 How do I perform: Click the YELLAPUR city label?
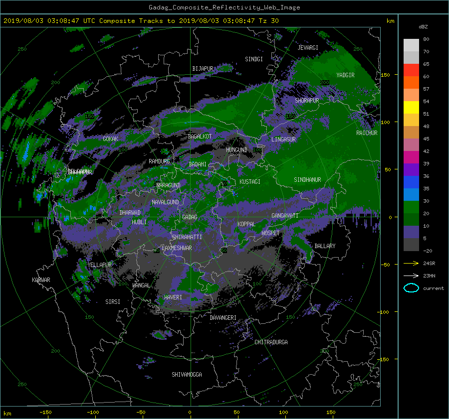[x=99, y=265]
